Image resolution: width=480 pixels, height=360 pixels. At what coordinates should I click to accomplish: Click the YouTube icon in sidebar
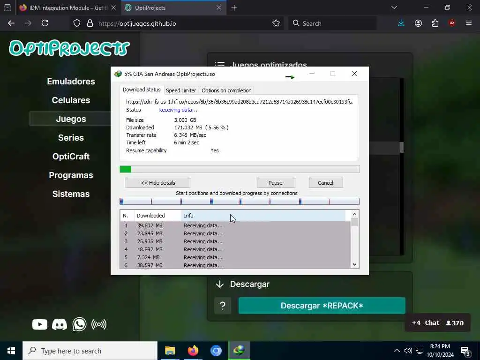point(40,324)
